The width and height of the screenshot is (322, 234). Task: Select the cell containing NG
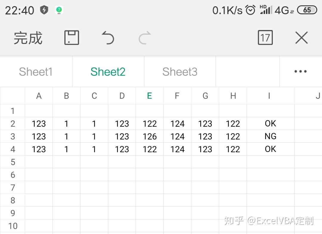coord(270,136)
